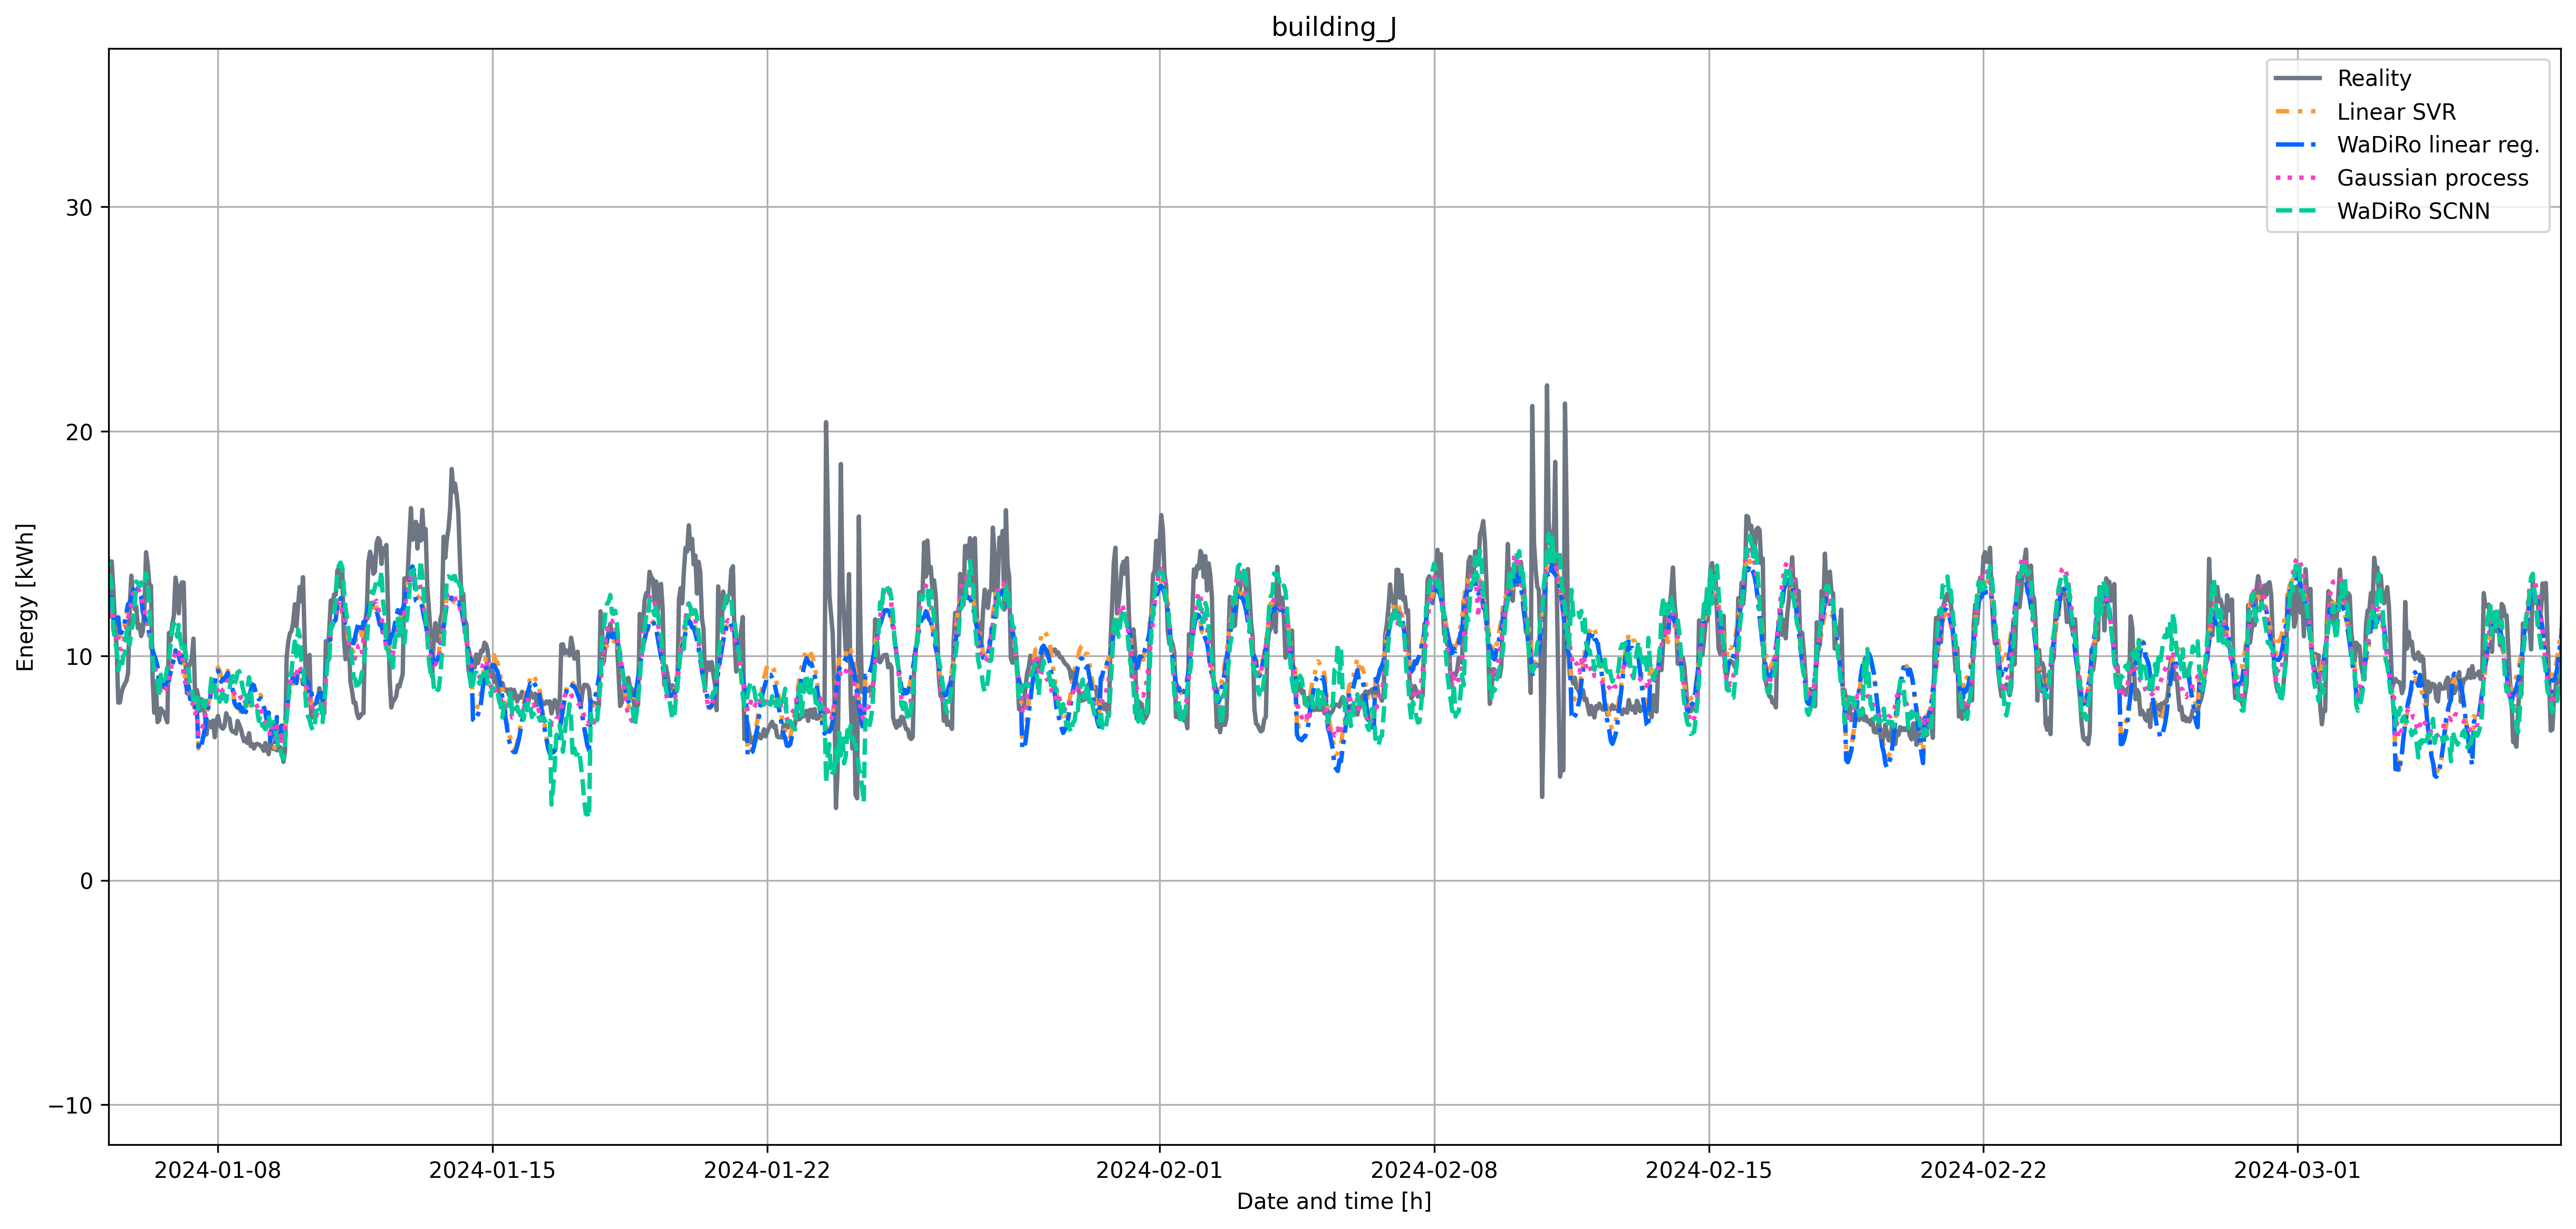Click the Gaussian process legend label
The width and height of the screenshot is (2576, 1229).
pos(2432,178)
